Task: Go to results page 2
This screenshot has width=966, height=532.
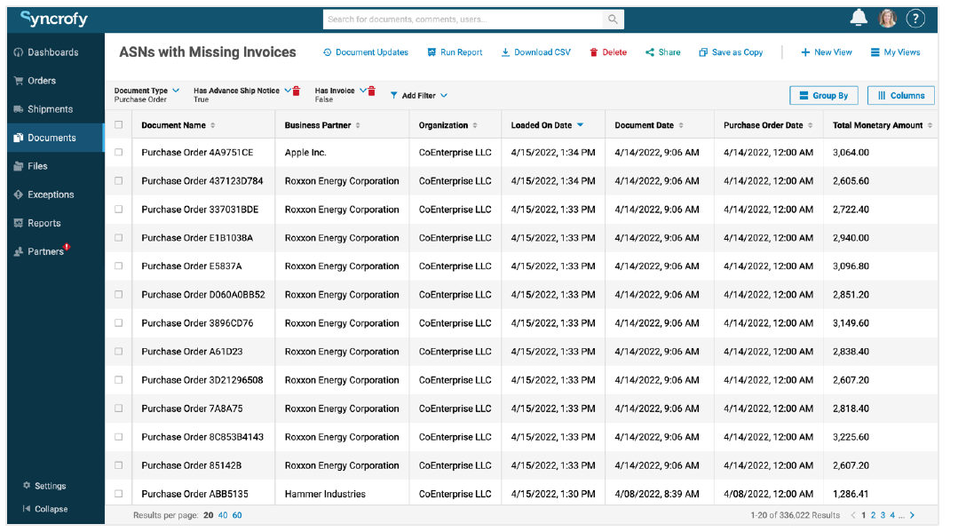Action: pos(873,515)
